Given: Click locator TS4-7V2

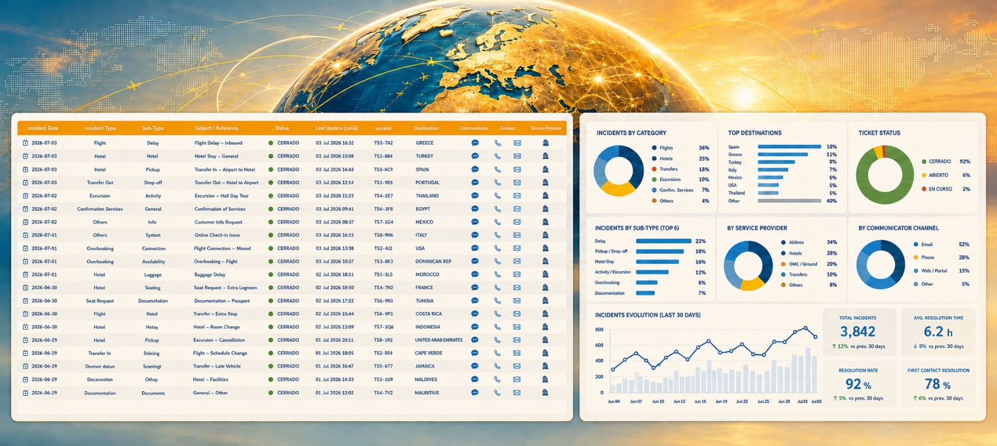Looking at the screenshot, I should (383, 393).
